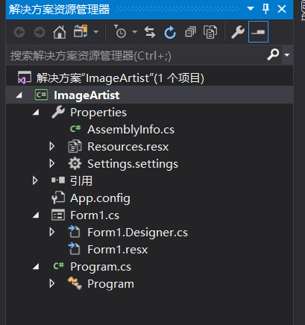Expand the Resources.resx node
Screen dimensions: 305x325
(x=52, y=147)
